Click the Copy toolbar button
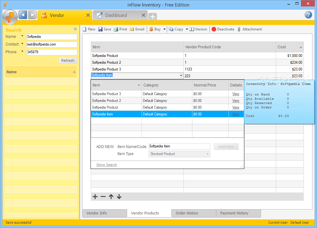The height and width of the screenshot is (228, 317). click(x=176, y=29)
